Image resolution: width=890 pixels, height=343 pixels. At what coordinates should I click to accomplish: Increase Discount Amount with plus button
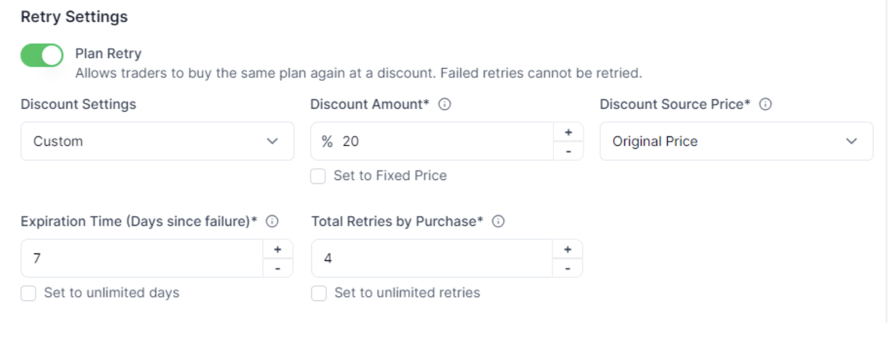[x=568, y=132]
